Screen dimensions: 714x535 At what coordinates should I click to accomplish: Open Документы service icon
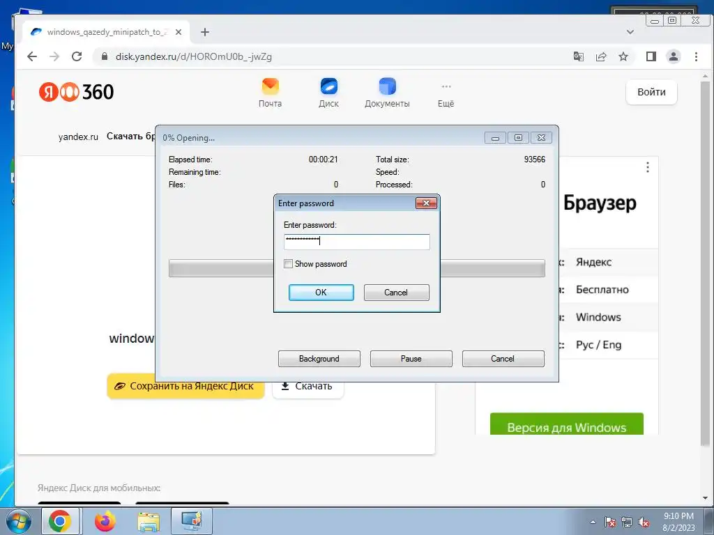[x=387, y=93]
